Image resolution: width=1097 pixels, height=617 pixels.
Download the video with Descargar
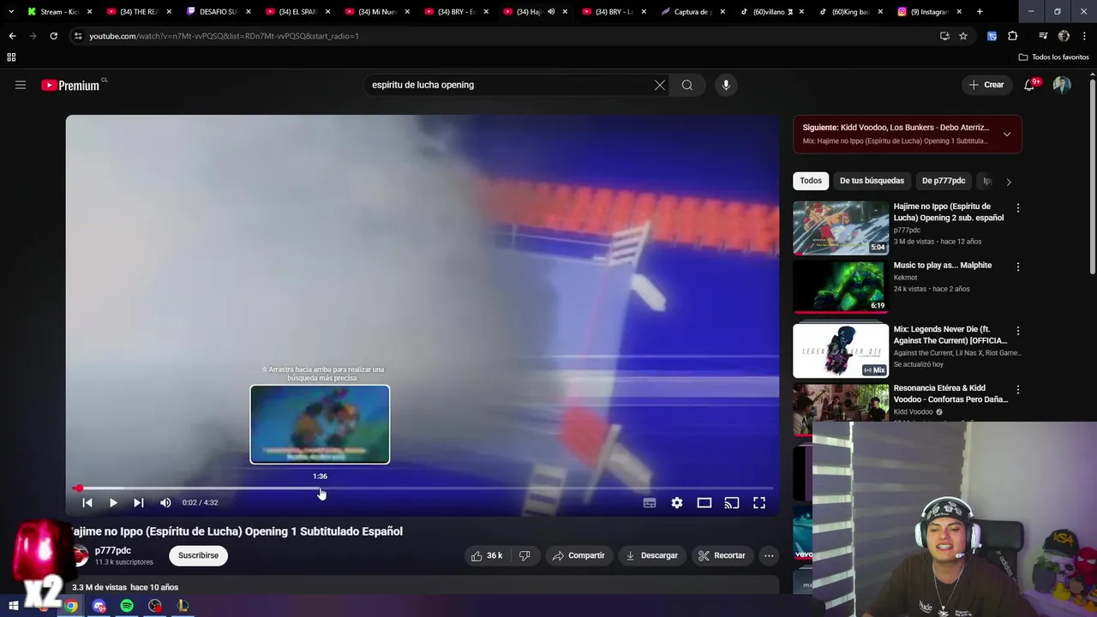651,555
